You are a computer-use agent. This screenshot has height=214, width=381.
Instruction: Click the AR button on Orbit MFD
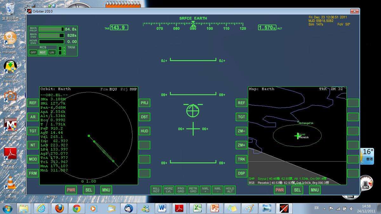pos(33,117)
